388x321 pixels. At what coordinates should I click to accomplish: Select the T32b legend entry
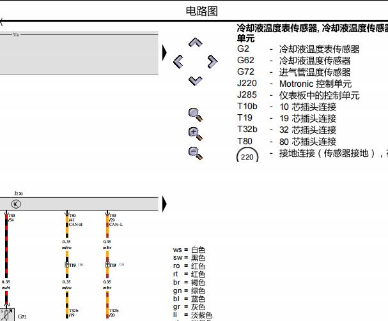point(286,130)
